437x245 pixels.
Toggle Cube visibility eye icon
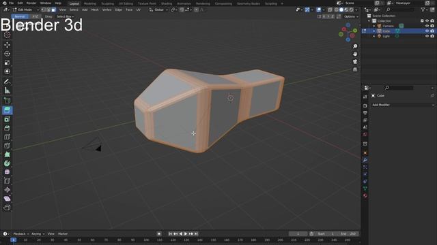coord(427,31)
